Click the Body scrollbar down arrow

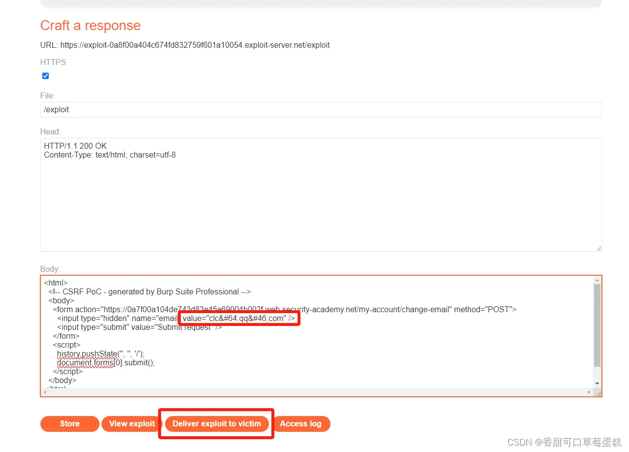[x=597, y=384]
